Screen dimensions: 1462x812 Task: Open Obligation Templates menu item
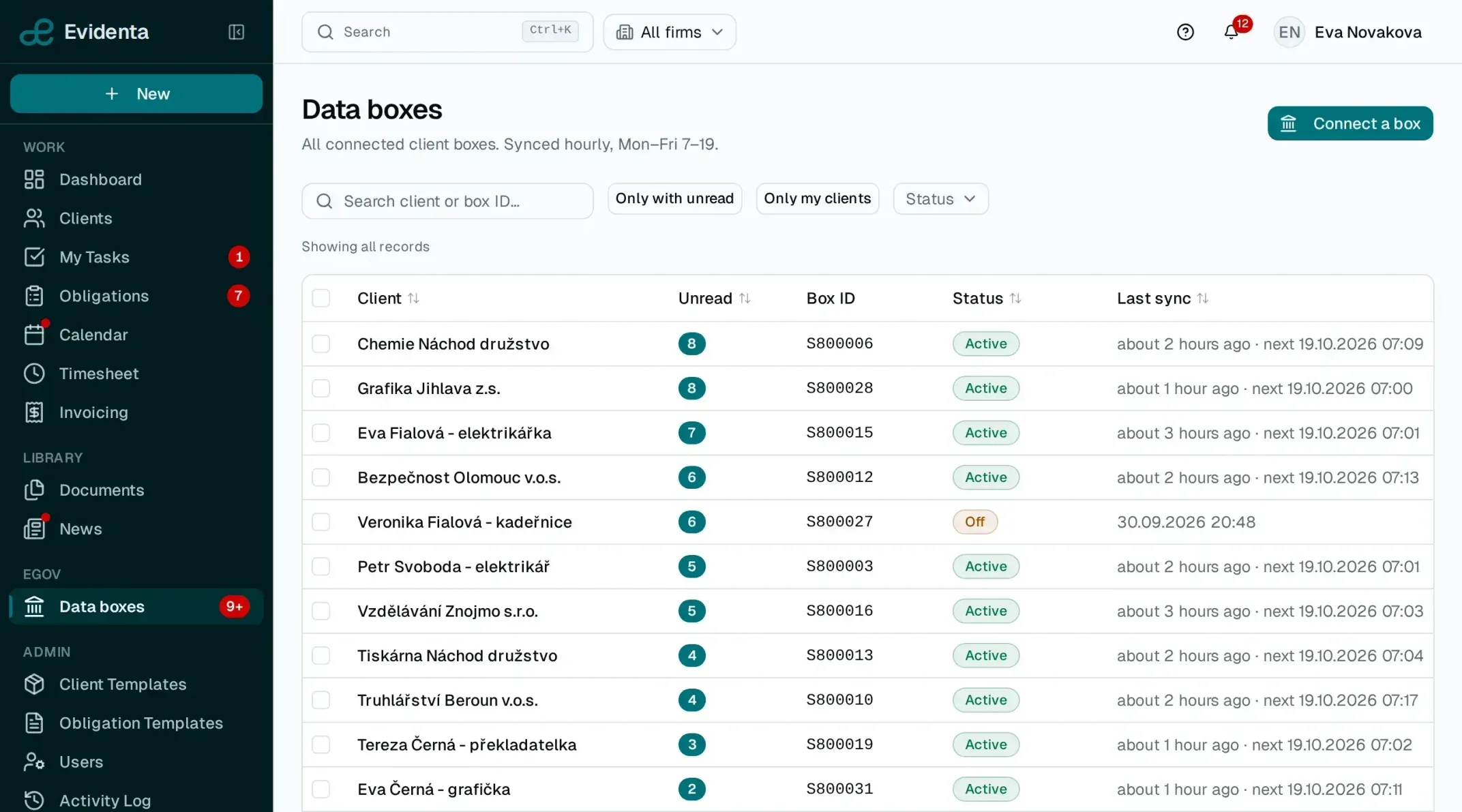136,723
